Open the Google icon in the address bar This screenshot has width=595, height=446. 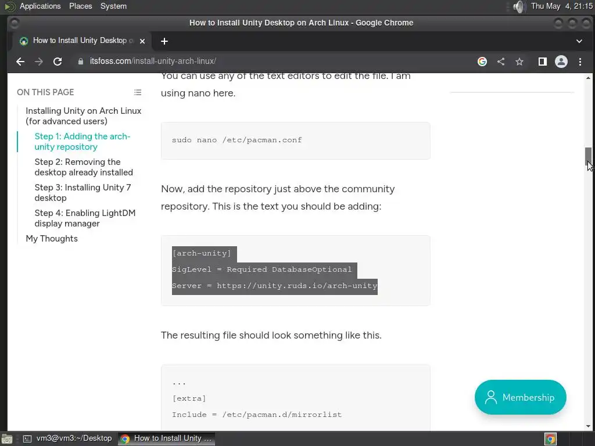(x=482, y=62)
